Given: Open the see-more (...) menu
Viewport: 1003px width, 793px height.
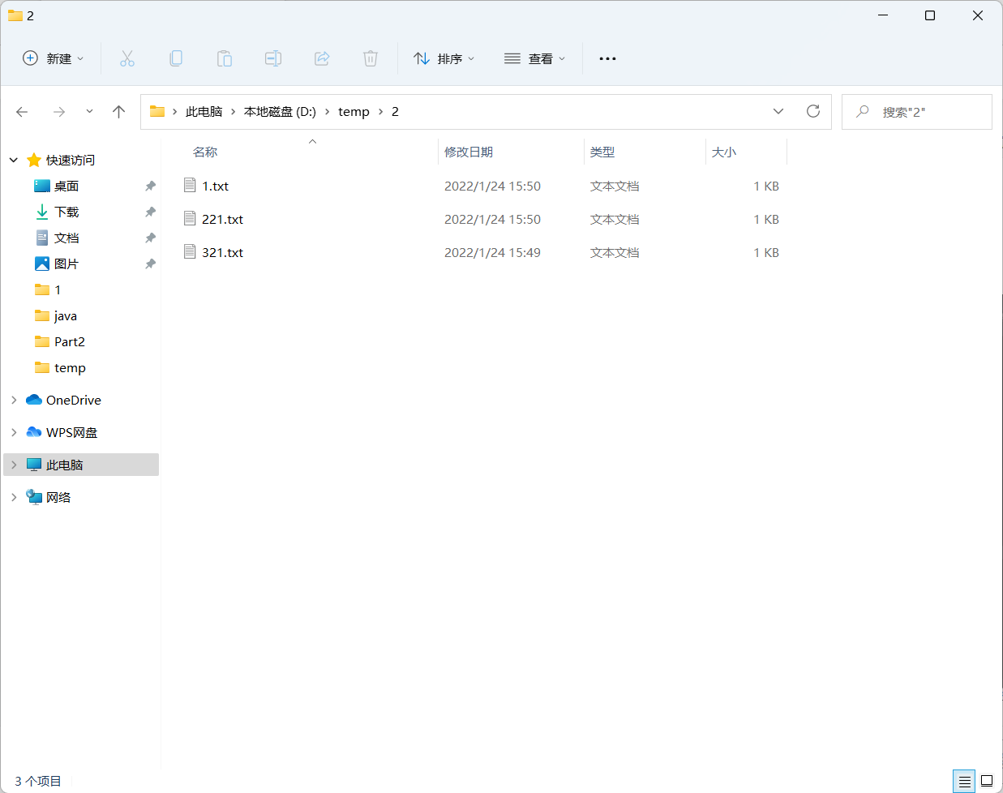Looking at the screenshot, I should tap(607, 58).
